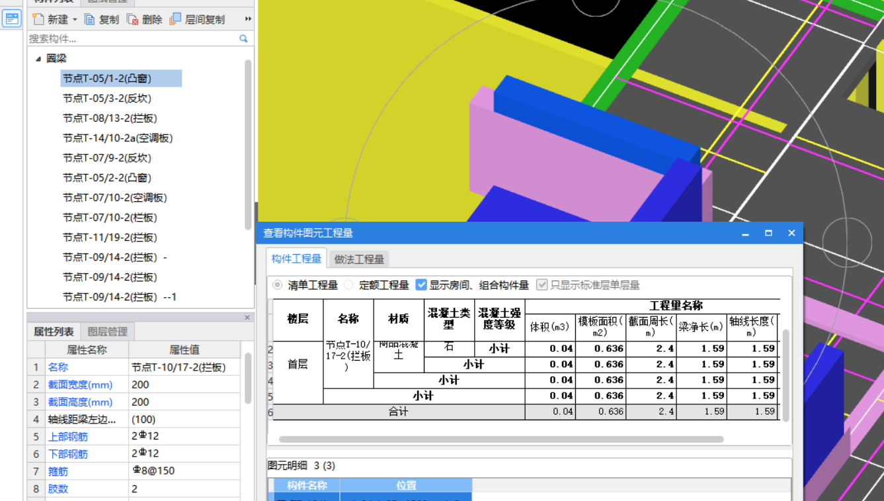
Task: Click the 属性值 column header
Action: pos(184,349)
